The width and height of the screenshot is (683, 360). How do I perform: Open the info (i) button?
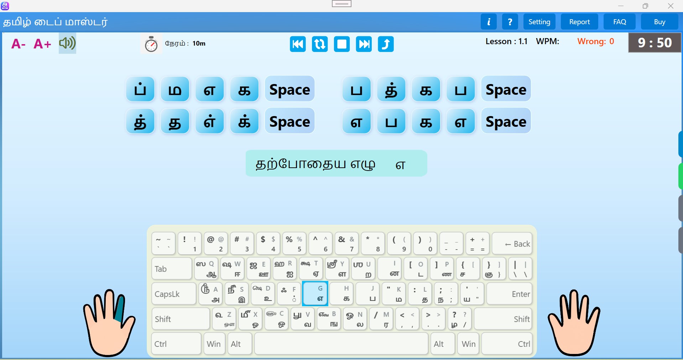click(x=489, y=22)
